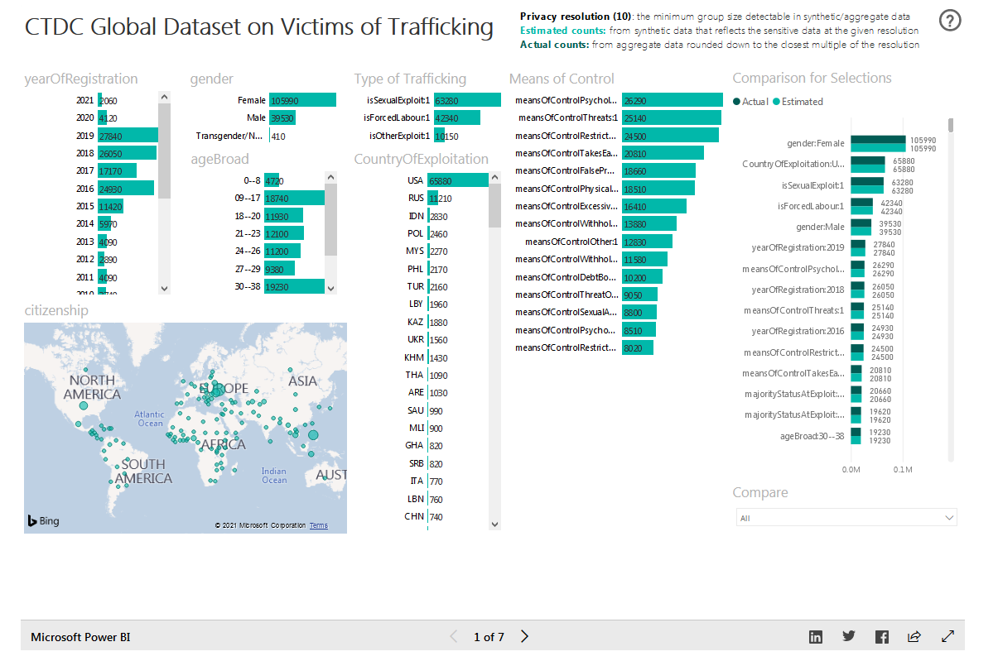
Task: Click the yearOfRegistration list scroll-down arrow
Action: pos(164,288)
